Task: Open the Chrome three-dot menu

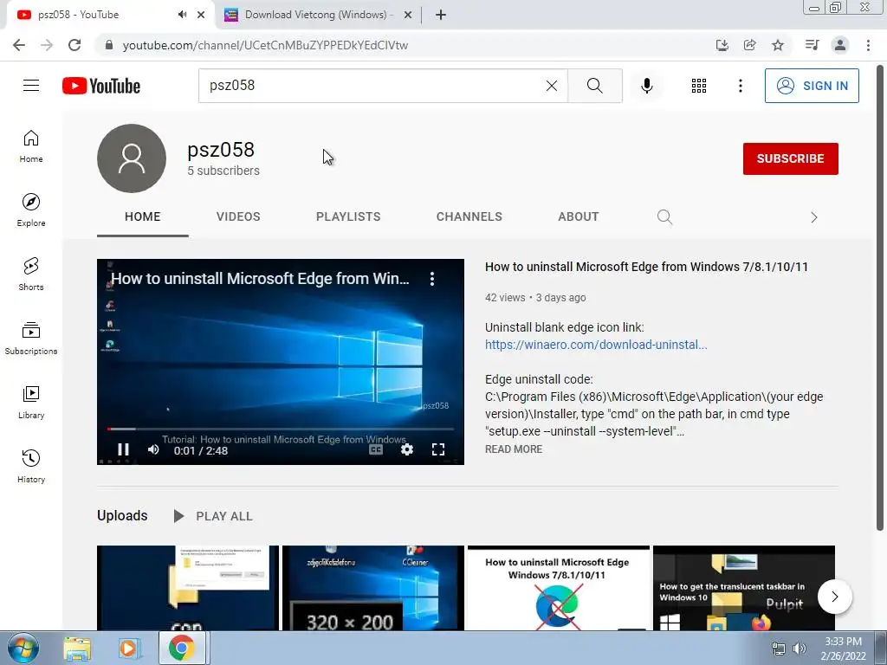Action: (868, 45)
